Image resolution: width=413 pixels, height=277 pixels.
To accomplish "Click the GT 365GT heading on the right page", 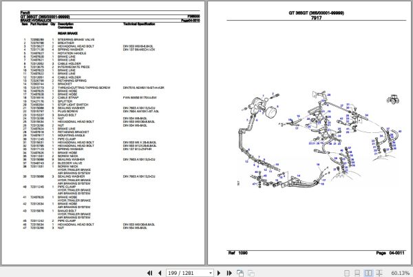I will (x=317, y=13).
